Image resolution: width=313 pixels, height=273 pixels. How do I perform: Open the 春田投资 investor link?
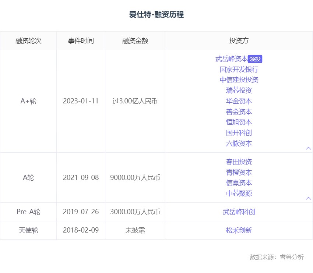point(239,162)
